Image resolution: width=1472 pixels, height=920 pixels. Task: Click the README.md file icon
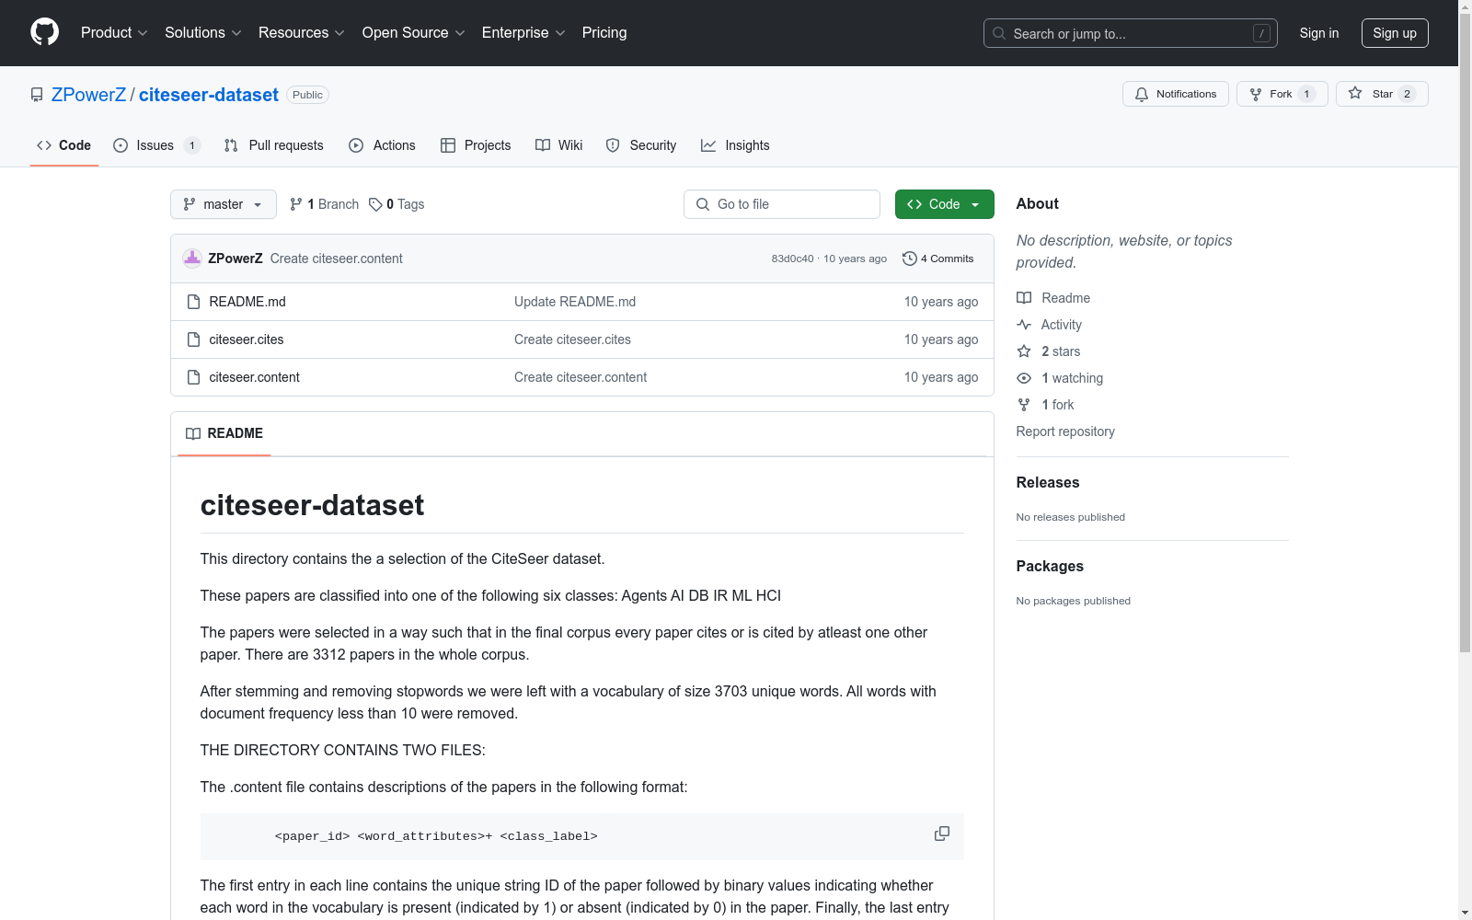click(x=193, y=302)
